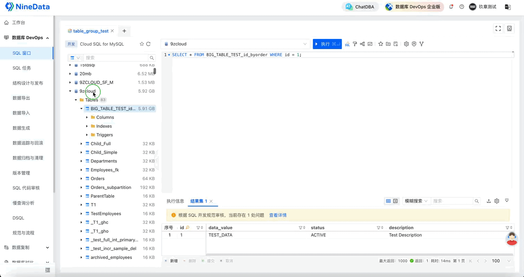Open the page size 100 dropdown
Image resolution: width=524 pixels, height=277 pixels.
[x=502, y=261]
